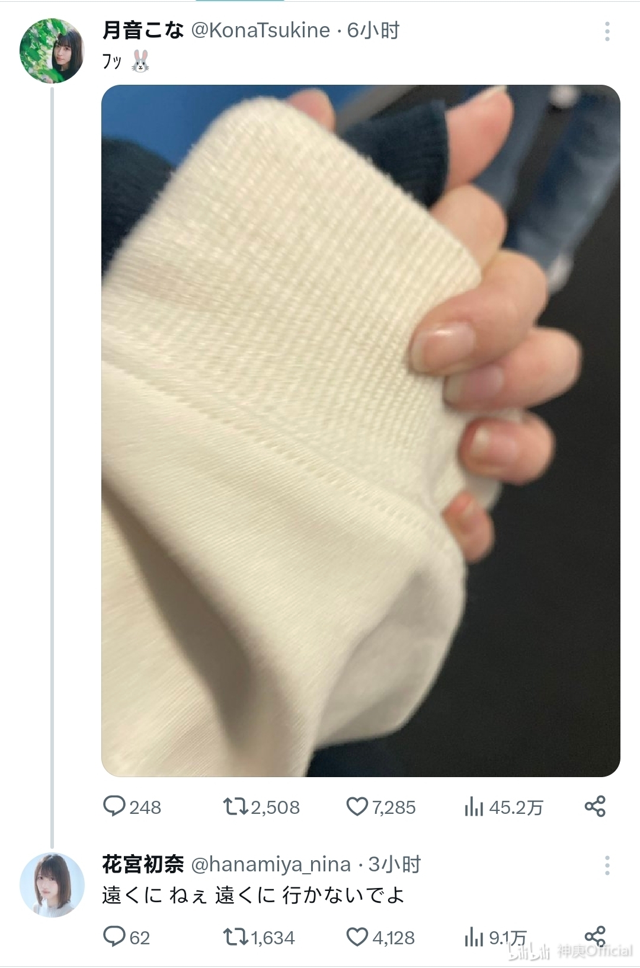The image size is (640, 968).
Task: Share 月音こな's tweet
Action: [595, 806]
